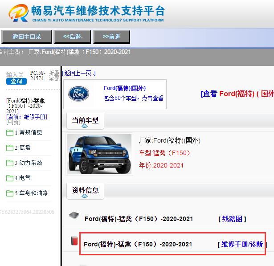Go forward with the >>前进 button
Image resolution: width=274 pixels, height=266 pixels.
click(111, 37)
